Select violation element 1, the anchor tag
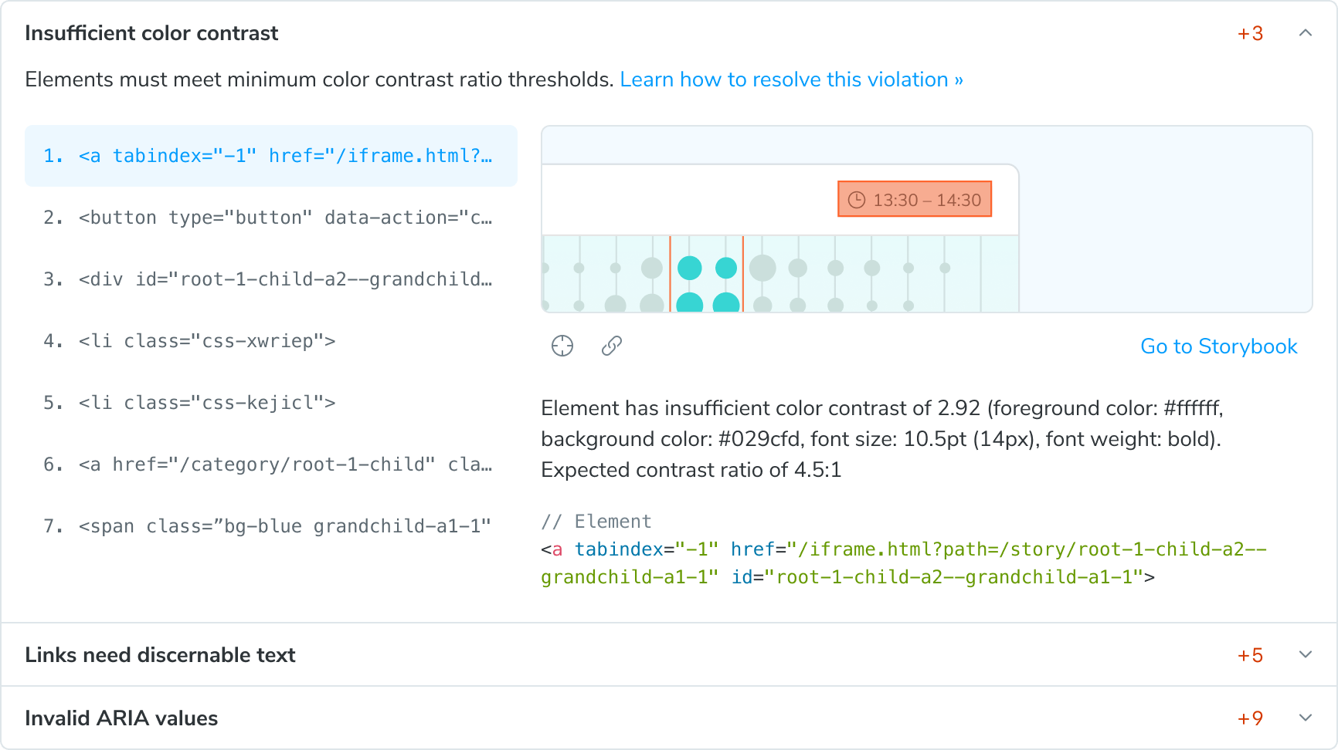 click(x=270, y=156)
